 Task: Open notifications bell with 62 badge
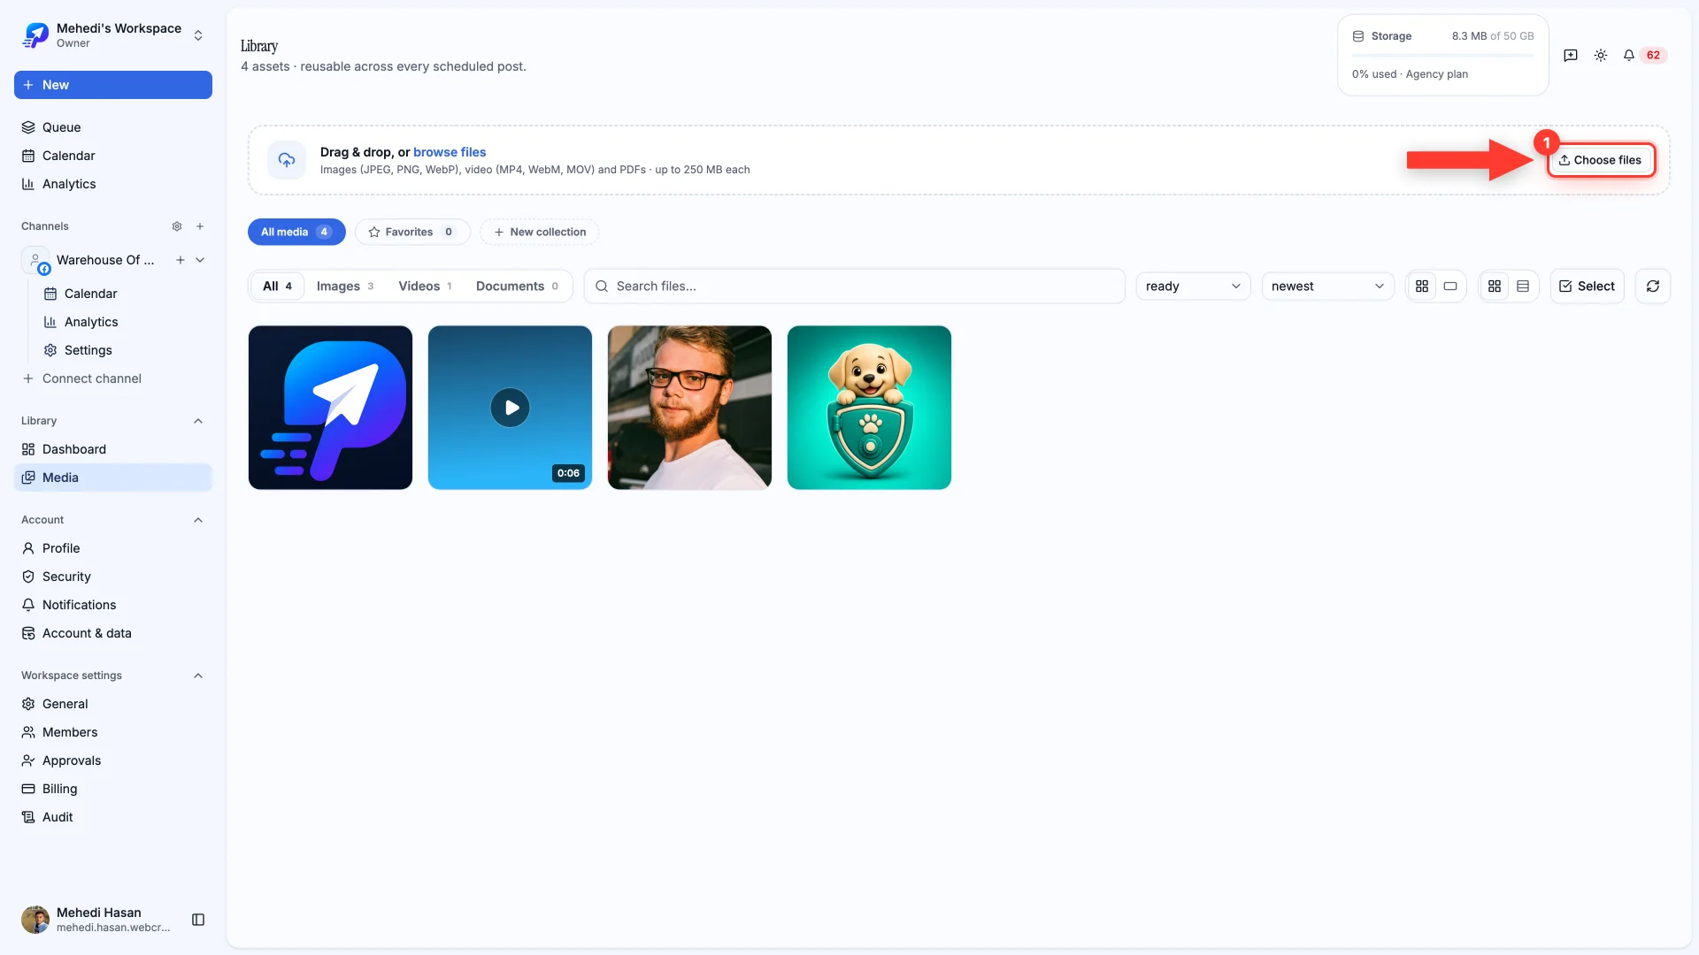pyautogui.click(x=1643, y=55)
